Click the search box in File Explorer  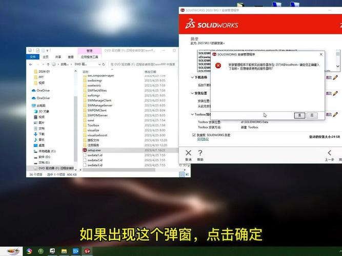click(x=143, y=65)
